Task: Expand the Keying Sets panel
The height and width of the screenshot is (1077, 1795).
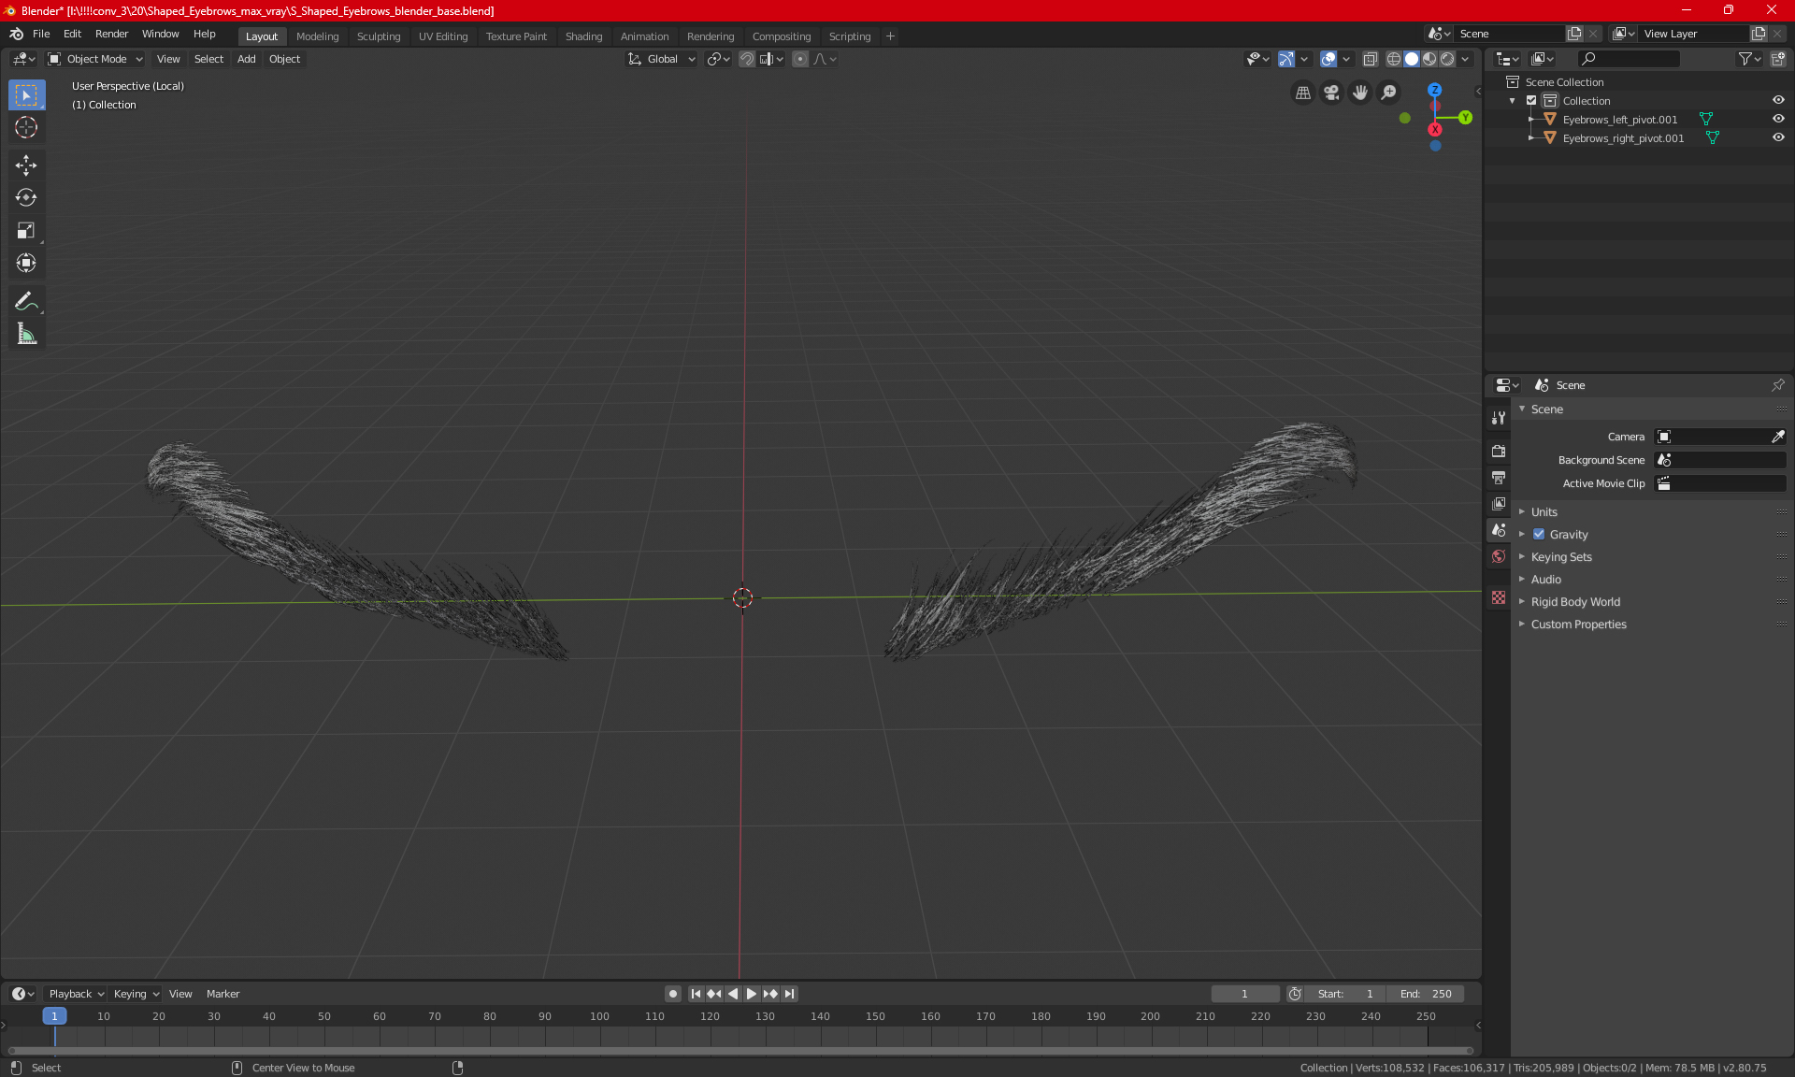Action: [x=1560, y=557]
